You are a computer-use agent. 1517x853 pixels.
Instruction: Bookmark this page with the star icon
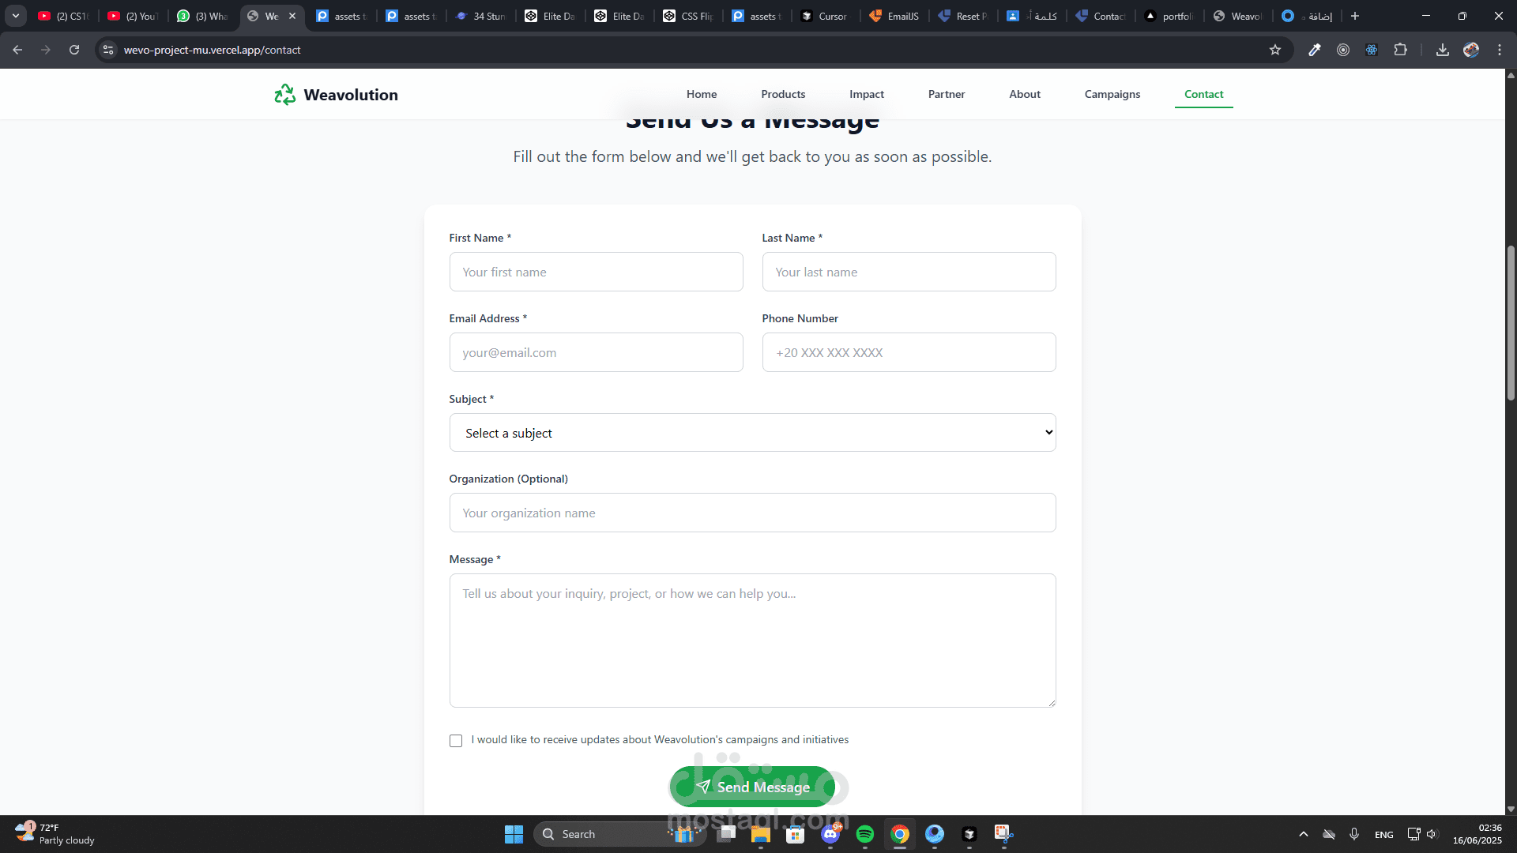[x=1274, y=50]
